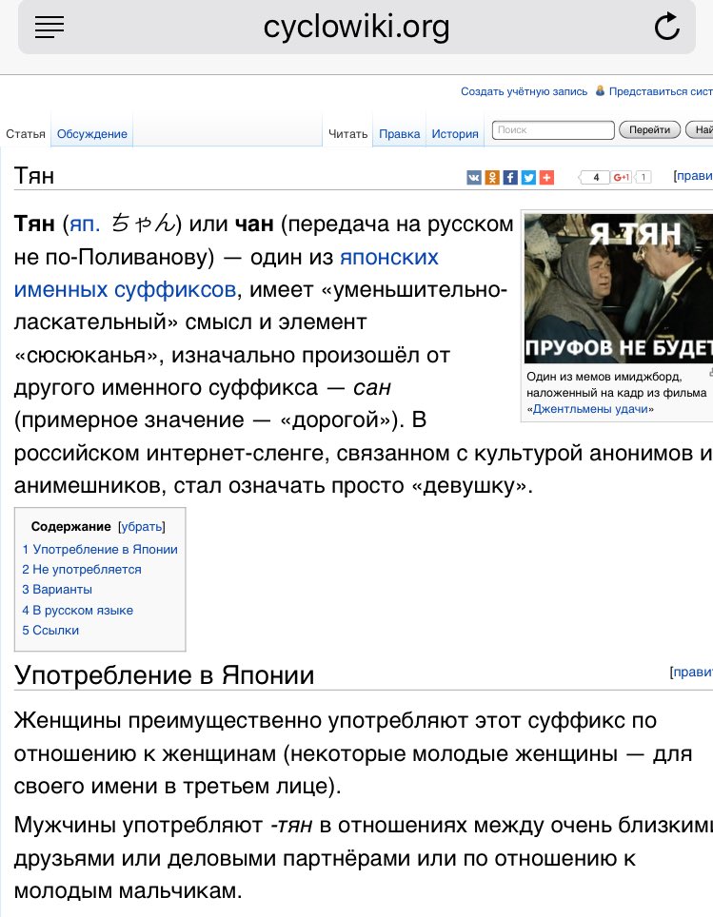The width and height of the screenshot is (713, 917).
Task: Share via Facebook icon
Action: 510,177
